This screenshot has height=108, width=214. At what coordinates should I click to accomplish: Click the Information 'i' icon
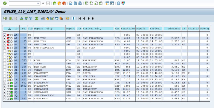[73, 18]
